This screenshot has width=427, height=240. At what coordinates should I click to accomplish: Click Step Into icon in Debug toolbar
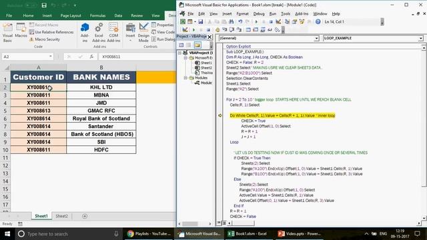point(224,29)
